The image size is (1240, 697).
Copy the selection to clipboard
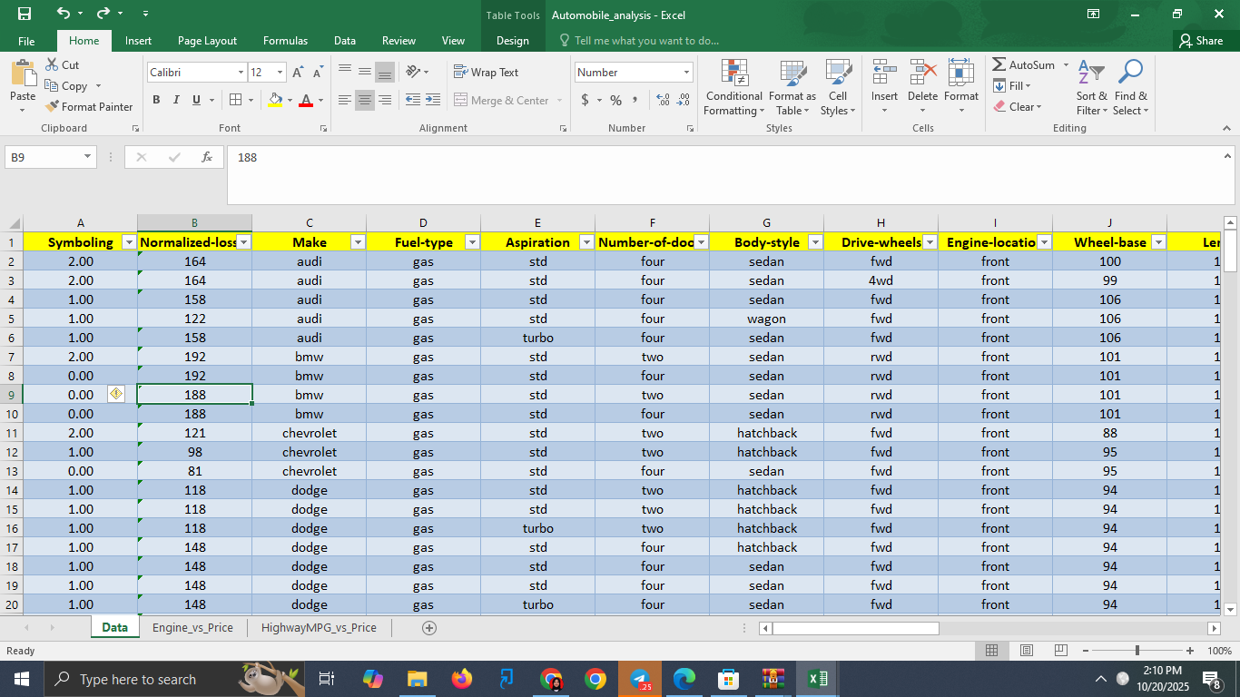pyautogui.click(x=65, y=86)
